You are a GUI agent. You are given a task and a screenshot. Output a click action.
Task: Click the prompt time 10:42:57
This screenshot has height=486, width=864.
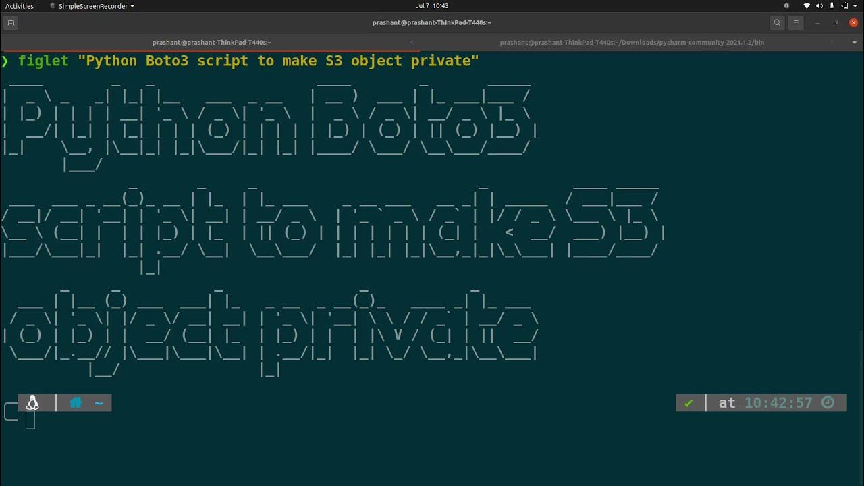tap(778, 403)
